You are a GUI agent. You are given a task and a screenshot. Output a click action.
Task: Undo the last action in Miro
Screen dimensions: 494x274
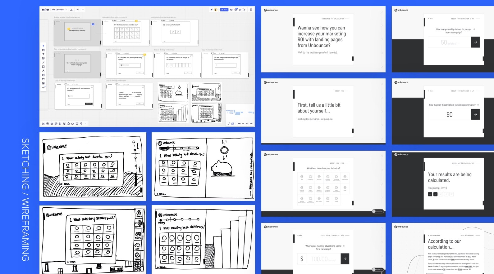point(78,10)
